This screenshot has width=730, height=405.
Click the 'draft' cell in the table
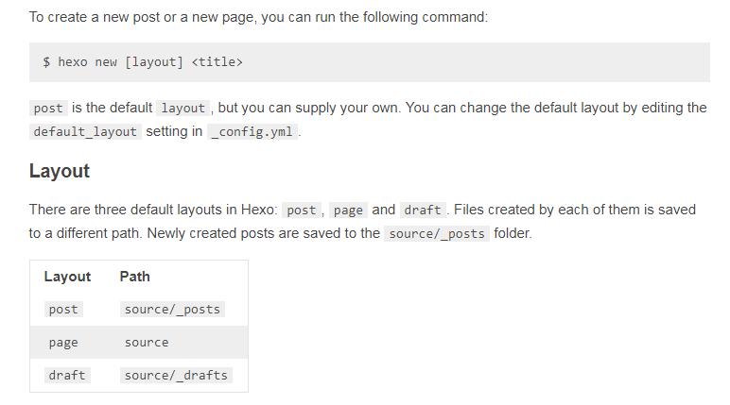tap(67, 376)
